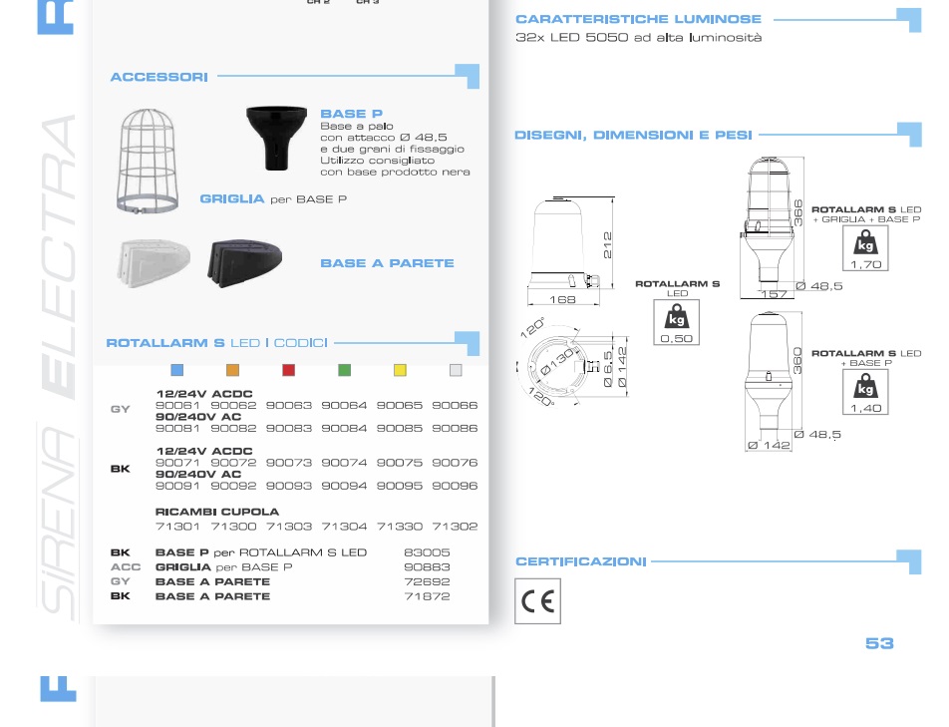The image size is (949, 727).
Task: Click the drawing with cage and pole base
Action: click(x=768, y=221)
